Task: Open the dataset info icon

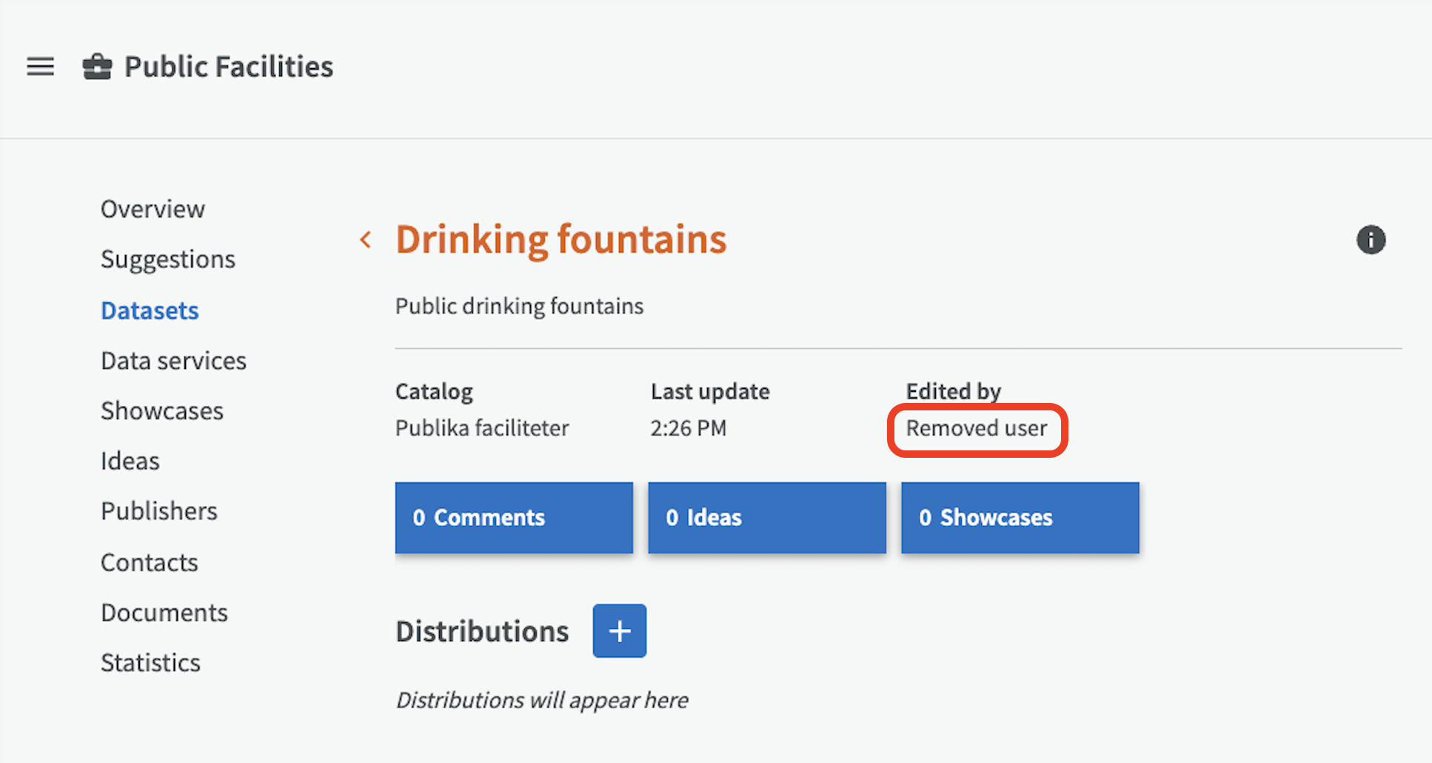Action: pyautogui.click(x=1371, y=240)
